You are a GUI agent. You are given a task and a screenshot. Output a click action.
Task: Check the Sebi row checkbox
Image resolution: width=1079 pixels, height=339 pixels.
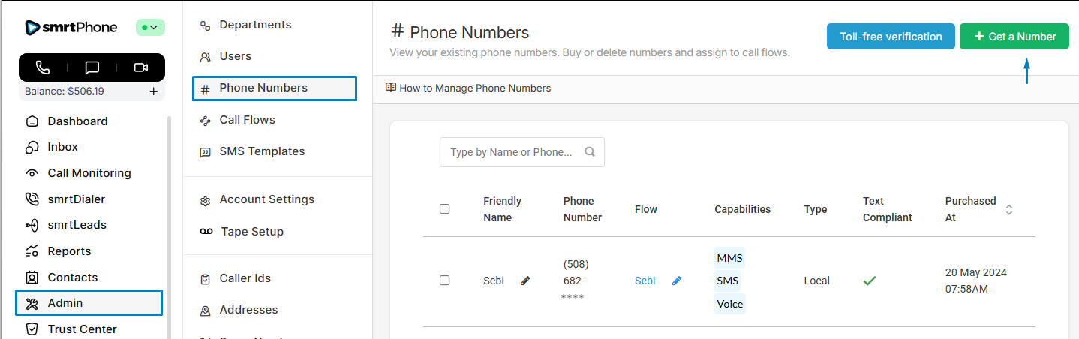(x=444, y=280)
